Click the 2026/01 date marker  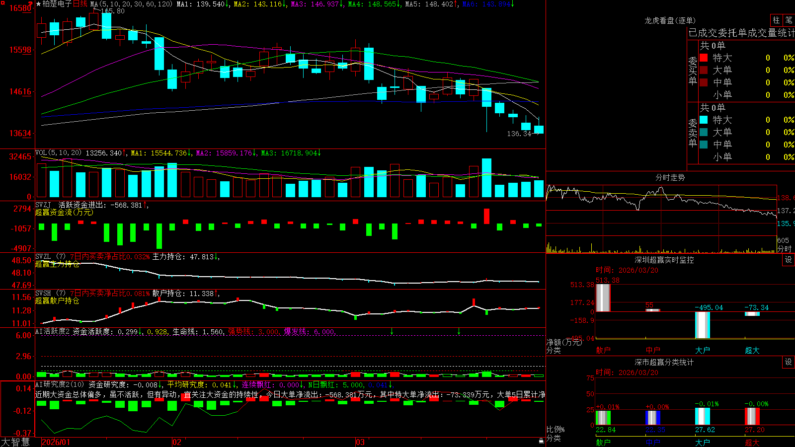coord(56,442)
